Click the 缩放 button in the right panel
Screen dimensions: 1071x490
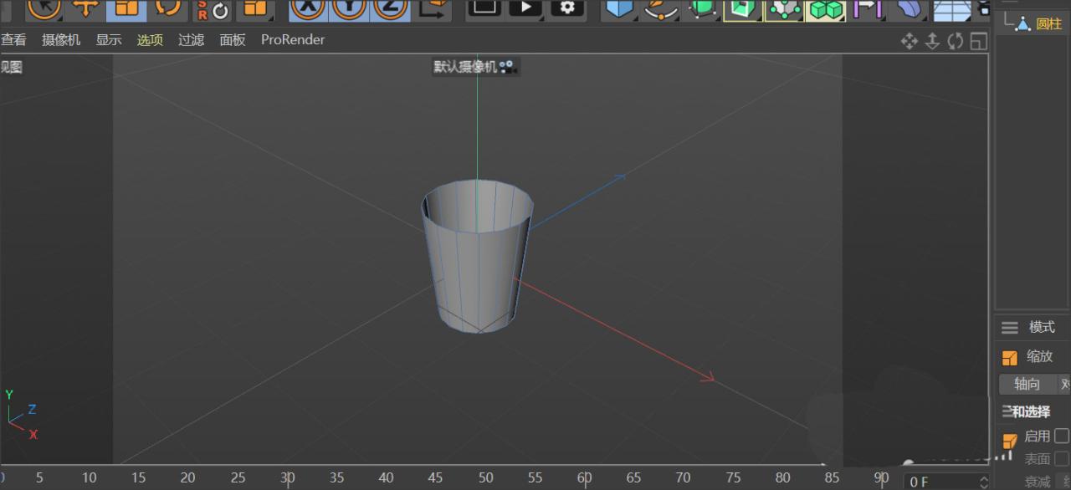click(x=1037, y=356)
